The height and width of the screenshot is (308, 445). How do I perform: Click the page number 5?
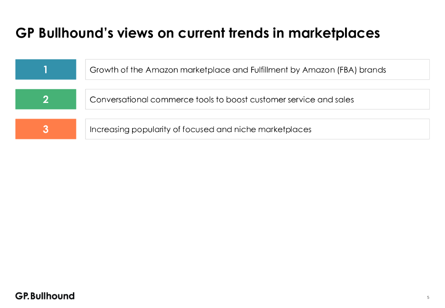coord(428,298)
